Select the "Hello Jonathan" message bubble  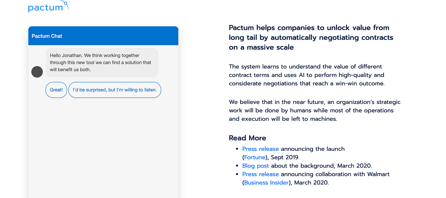pyautogui.click(x=102, y=63)
